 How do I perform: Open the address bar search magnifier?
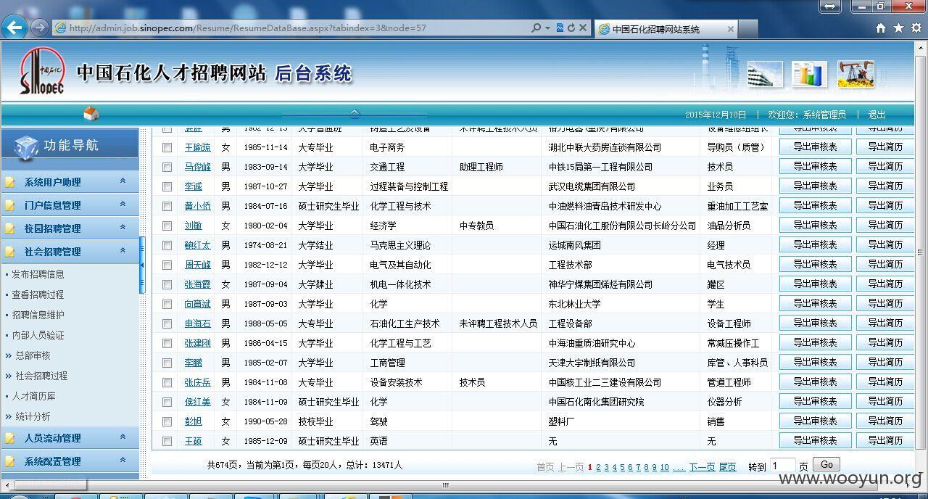(536, 28)
